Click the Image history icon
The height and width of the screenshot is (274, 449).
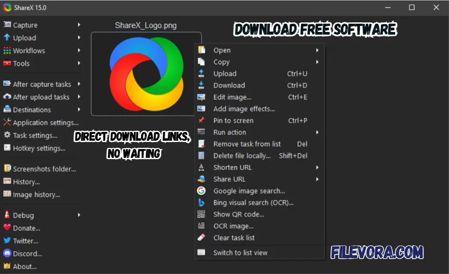(7, 195)
